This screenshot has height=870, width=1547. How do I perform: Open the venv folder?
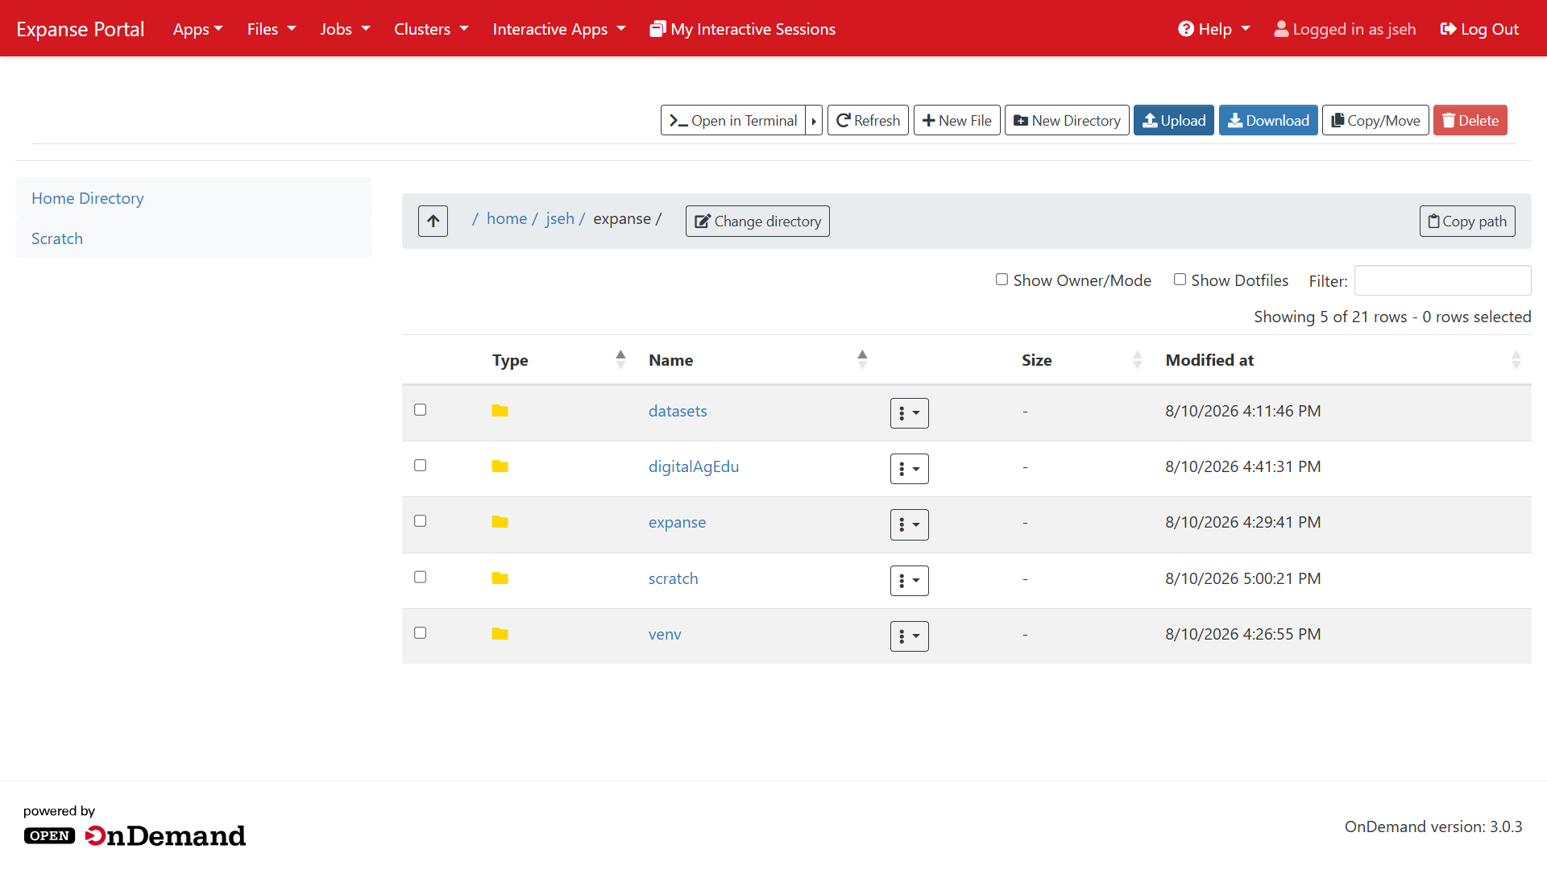[665, 634]
